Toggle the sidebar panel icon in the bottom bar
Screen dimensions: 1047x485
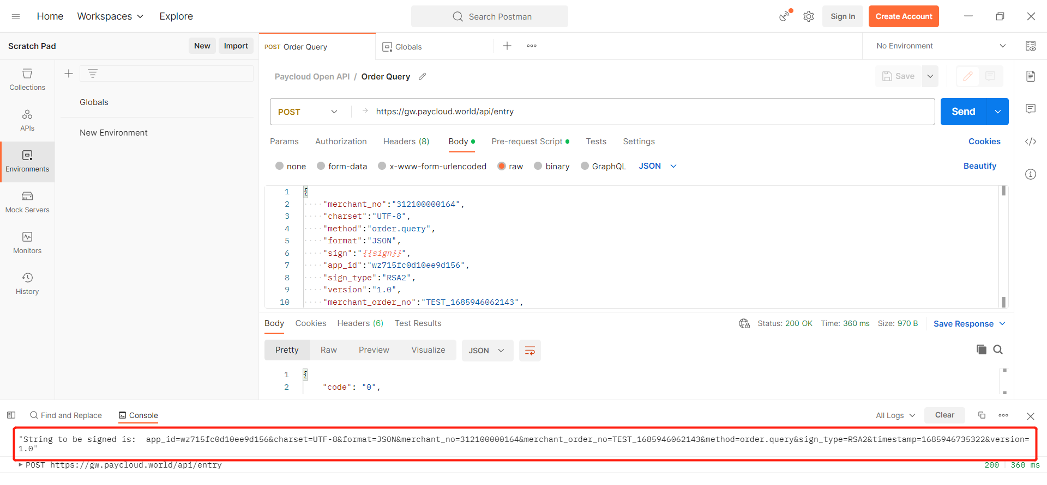pyautogui.click(x=11, y=415)
